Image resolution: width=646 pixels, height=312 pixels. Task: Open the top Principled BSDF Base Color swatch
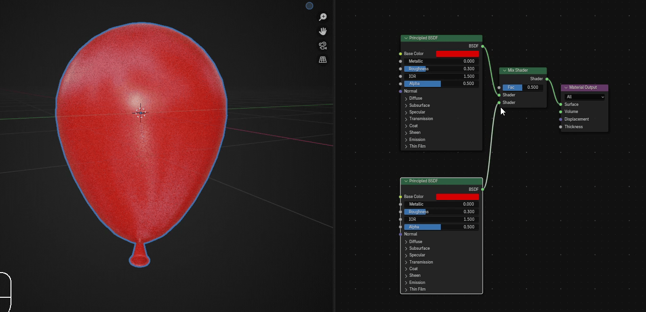[457, 54]
